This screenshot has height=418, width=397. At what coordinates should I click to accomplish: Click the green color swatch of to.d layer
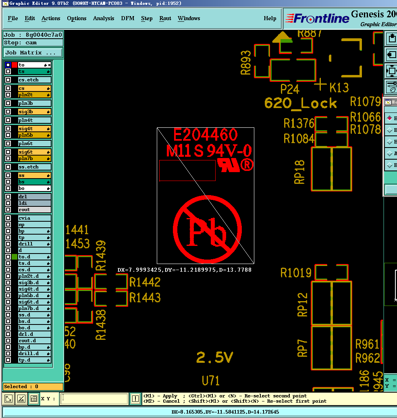pyautogui.click(x=15, y=257)
